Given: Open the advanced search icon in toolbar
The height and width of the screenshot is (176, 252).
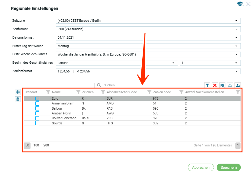Looking at the screenshot, I should (x=222, y=85).
